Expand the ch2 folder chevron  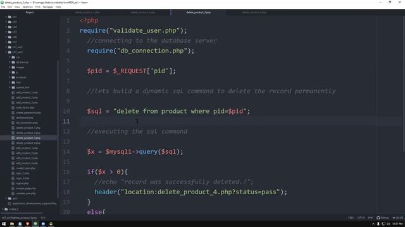[6, 17]
